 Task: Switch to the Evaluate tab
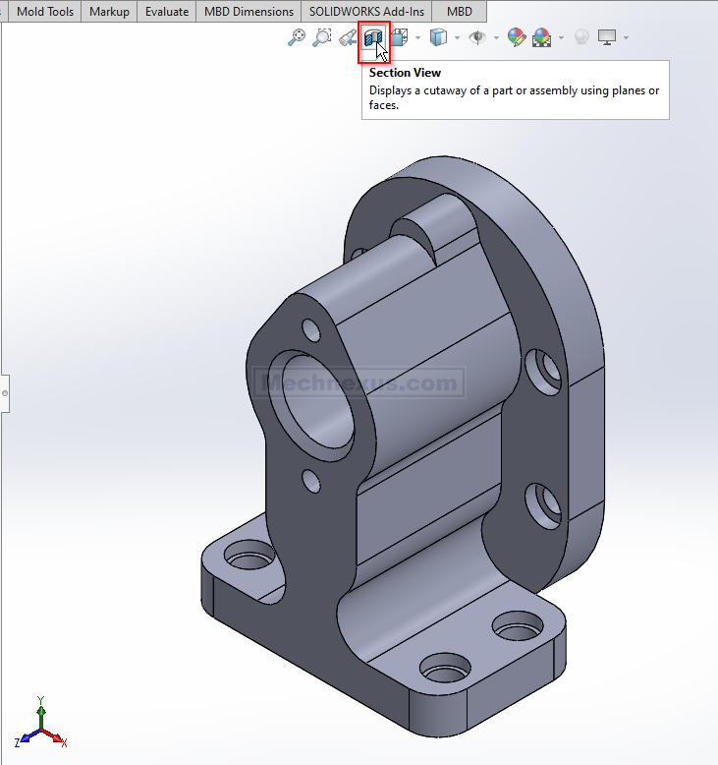pos(166,12)
